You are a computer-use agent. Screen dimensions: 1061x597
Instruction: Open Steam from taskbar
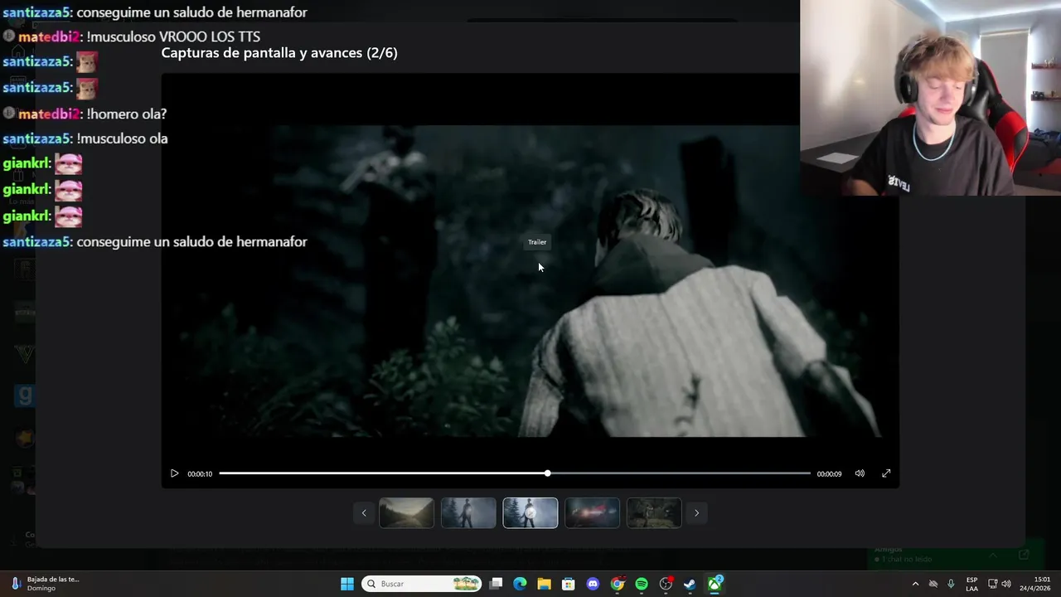pos(690,584)
